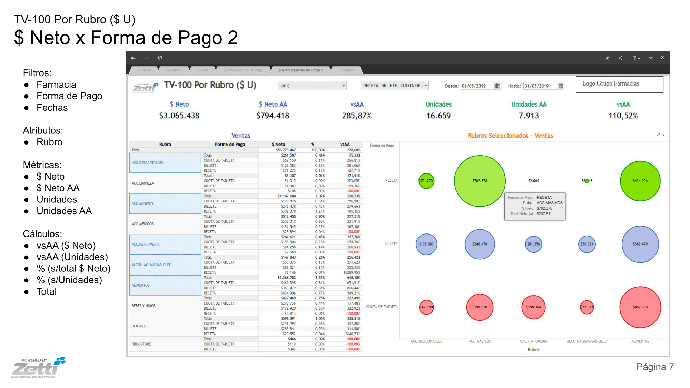This screenshot has width=690, height=388.
Task: Click the undo back arrow icon
Action: pyautogui.click(x=133, y=58)
